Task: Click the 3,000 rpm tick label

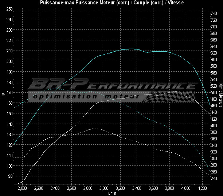Action: click(x=104, y=189)
